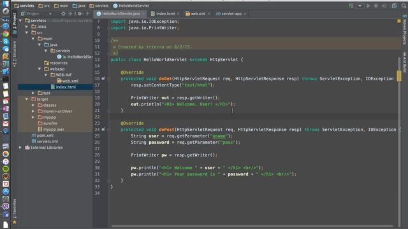Open Safari from the dock
This screenshot has height=229, width=408.
(6, 26)
